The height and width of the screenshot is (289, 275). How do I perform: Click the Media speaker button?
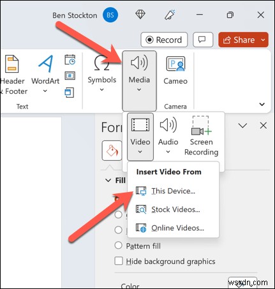(139, 81)
